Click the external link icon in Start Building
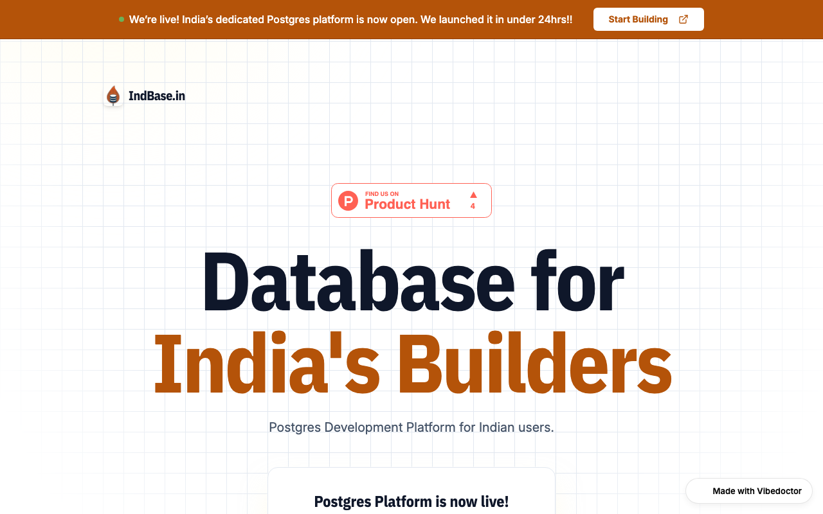 tap(683, 19)
